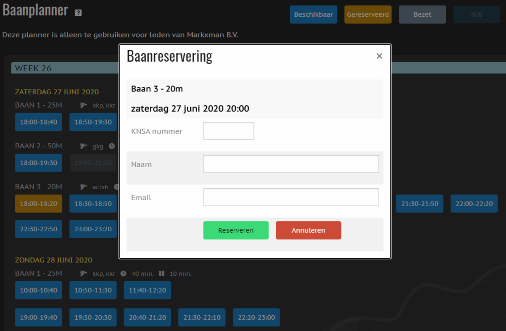The width and height of the screenshot is (506, 331).
Task: Focus the Email input field
Action: pyautogui.click(x=291, y=197)
